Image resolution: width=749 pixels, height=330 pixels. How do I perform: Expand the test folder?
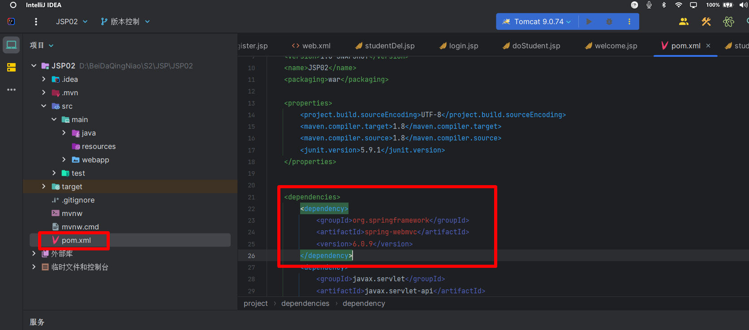tap(54, 173)
